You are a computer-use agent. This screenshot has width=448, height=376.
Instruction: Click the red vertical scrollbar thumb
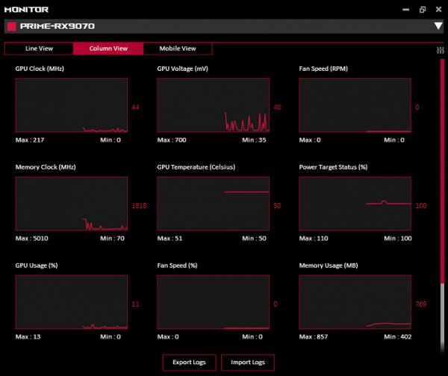click(x=442, y=172)
